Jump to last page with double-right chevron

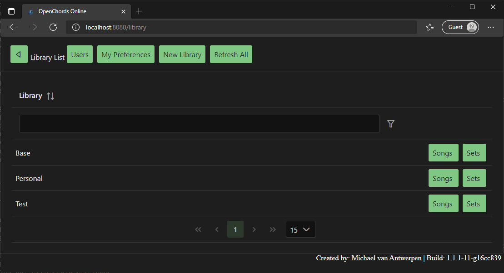pos(273,229)
